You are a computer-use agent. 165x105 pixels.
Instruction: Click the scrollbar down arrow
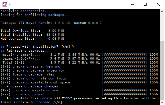point(162,102)
